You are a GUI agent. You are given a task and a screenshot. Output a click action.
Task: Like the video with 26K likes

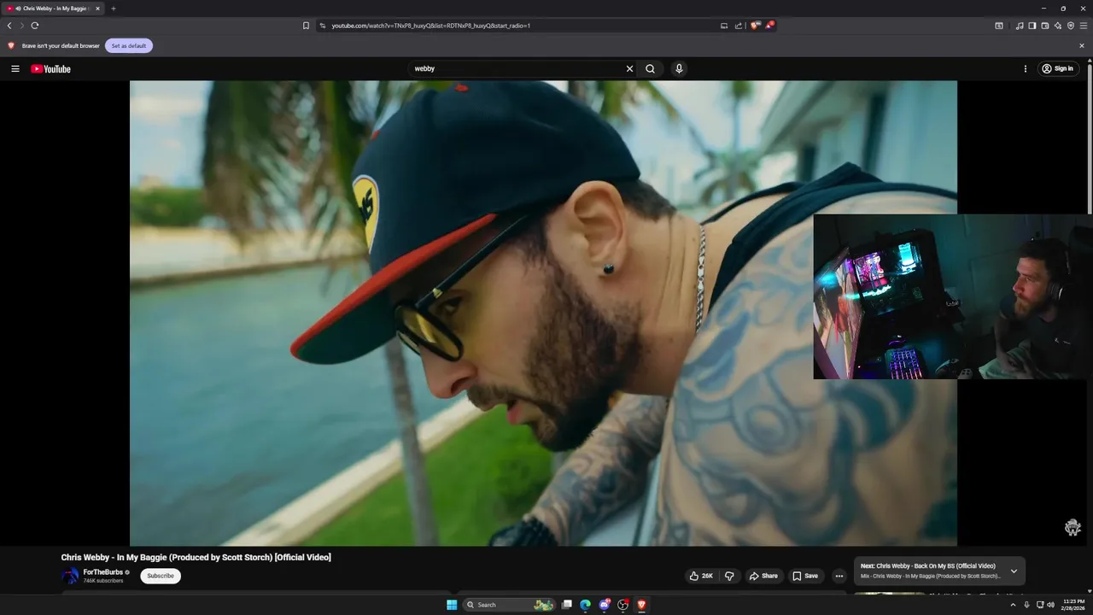click(702, 576)
